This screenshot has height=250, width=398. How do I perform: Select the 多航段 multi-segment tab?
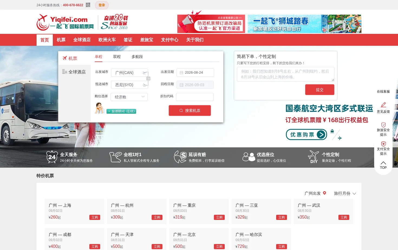point(137,57)
